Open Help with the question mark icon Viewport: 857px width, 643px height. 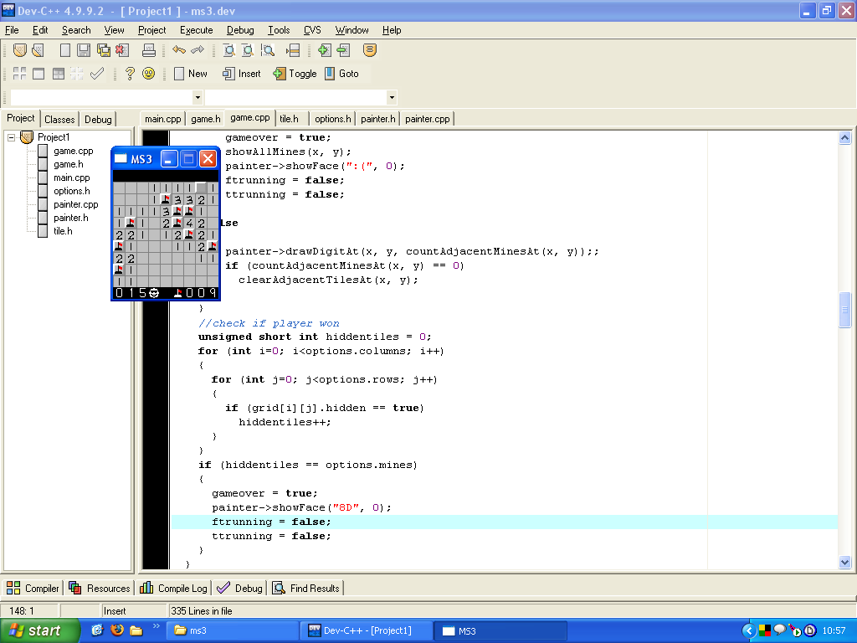(x=130, y=74)
